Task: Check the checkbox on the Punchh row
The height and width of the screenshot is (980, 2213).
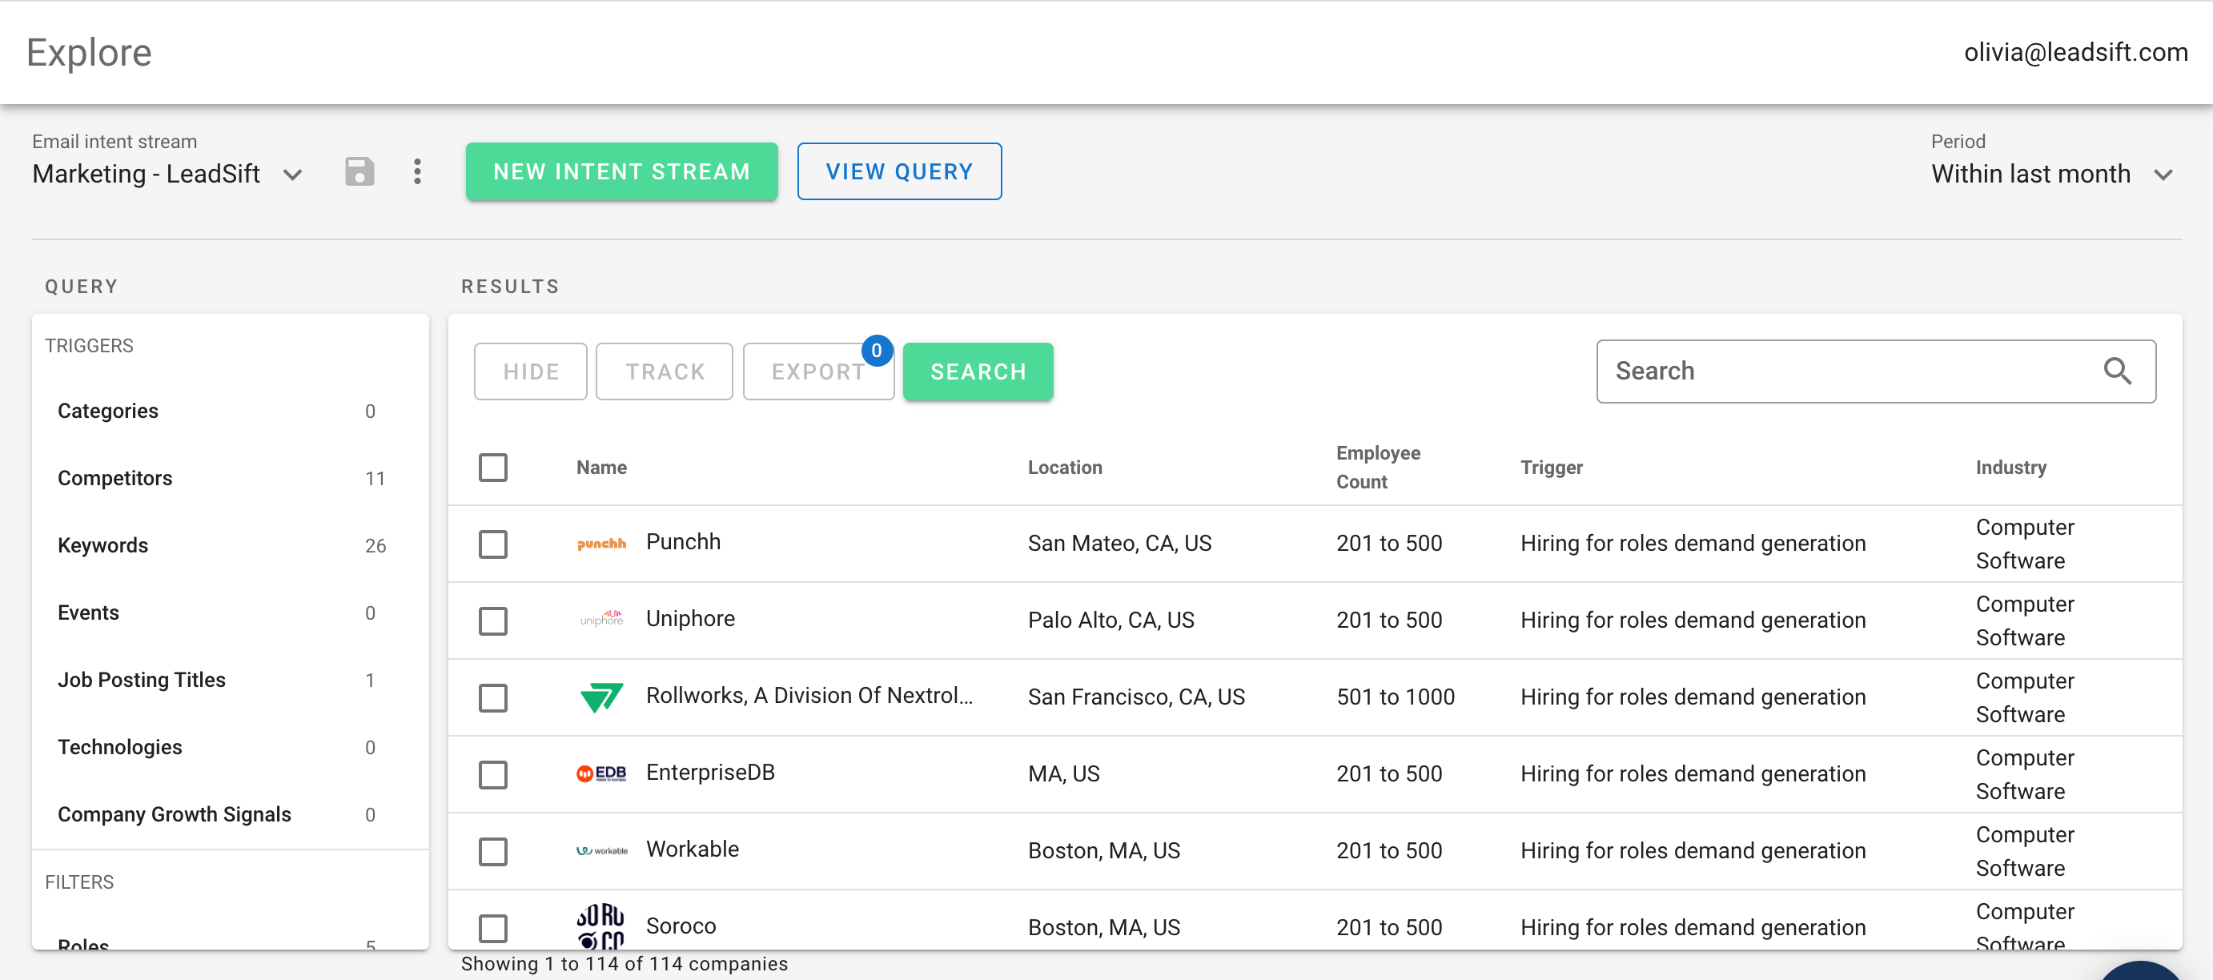Action: (x=493, y=544)
